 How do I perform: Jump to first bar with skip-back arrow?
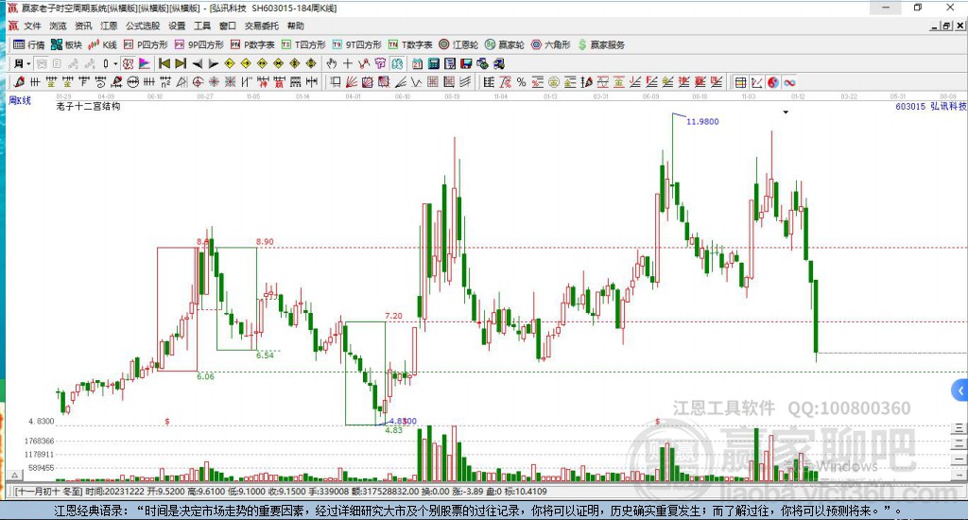click(x=164, y=63)
